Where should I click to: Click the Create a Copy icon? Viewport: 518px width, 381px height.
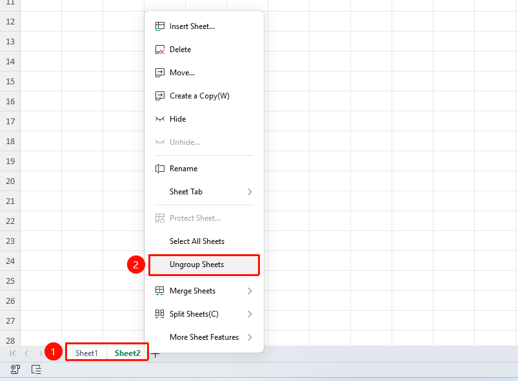pos(160,96)
